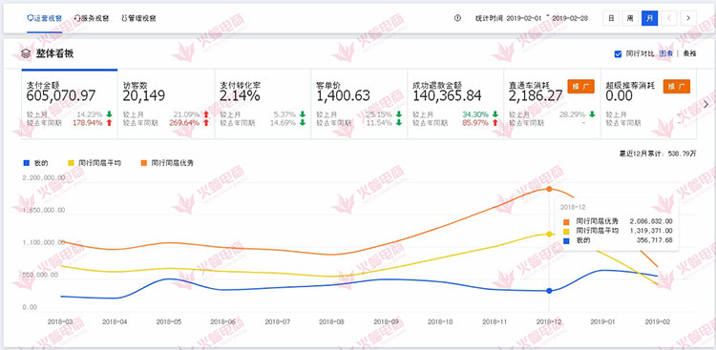
Task: Select the 成功退款金额 metric card
Action: [x=455, y=104]
